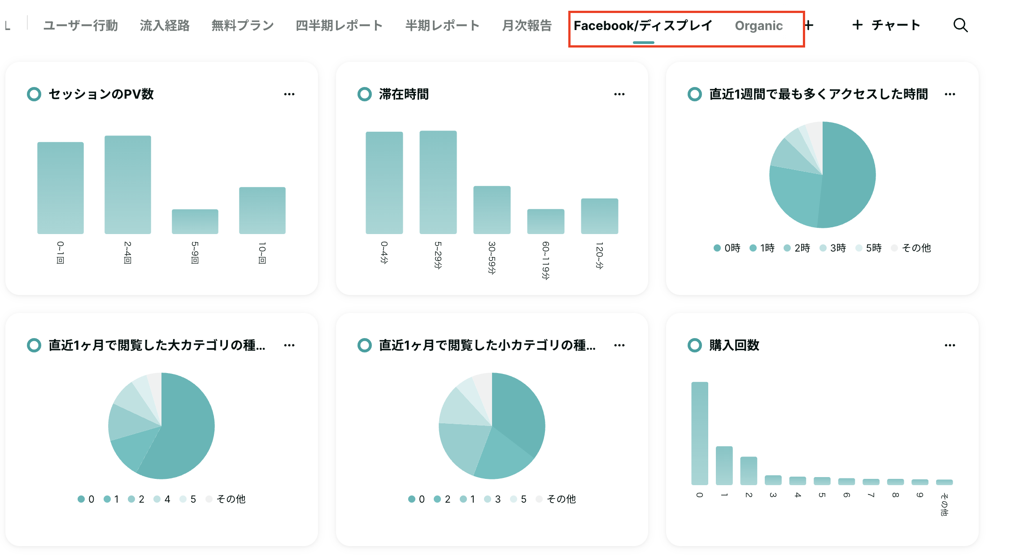Open the 半期レポート tab
The height and width of the screenshot is (556, 1011).
point(442,26)
